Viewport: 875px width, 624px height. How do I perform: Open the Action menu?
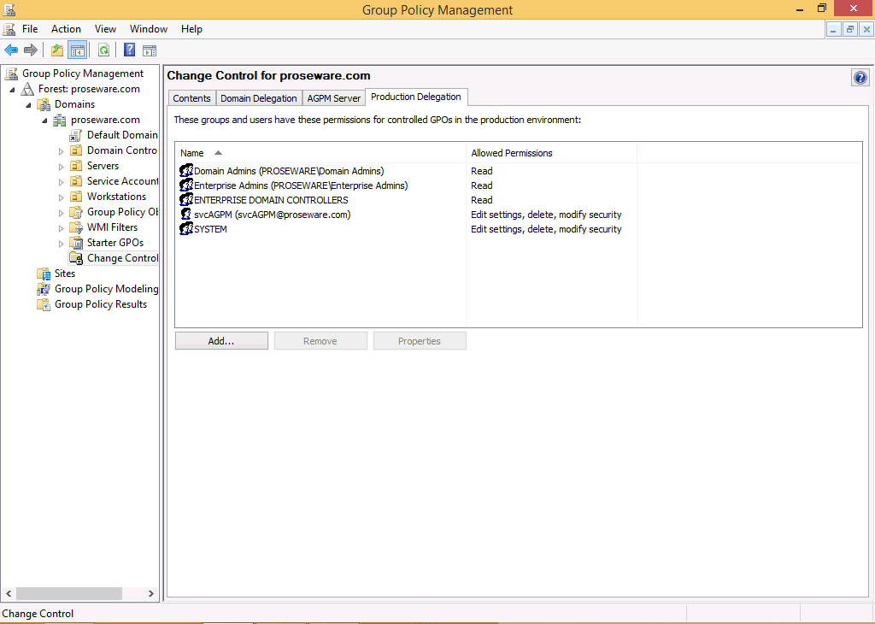point(66,29)
